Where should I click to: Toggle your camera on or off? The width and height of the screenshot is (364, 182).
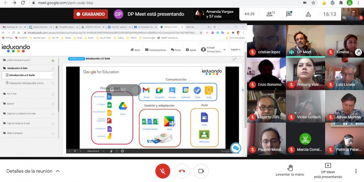tap(201, 171)
